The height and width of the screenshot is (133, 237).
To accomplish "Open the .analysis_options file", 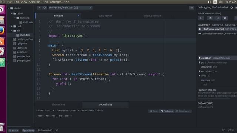I will pos(25,40).
